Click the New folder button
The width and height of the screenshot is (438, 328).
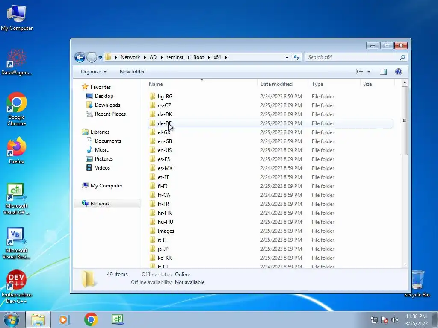pos(132,72)
